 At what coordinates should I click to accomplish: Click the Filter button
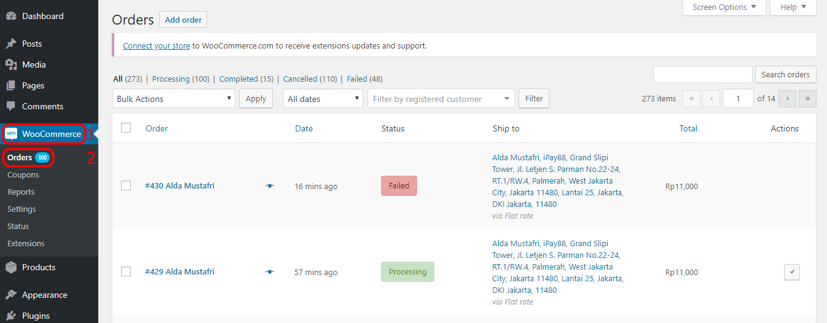534,98
